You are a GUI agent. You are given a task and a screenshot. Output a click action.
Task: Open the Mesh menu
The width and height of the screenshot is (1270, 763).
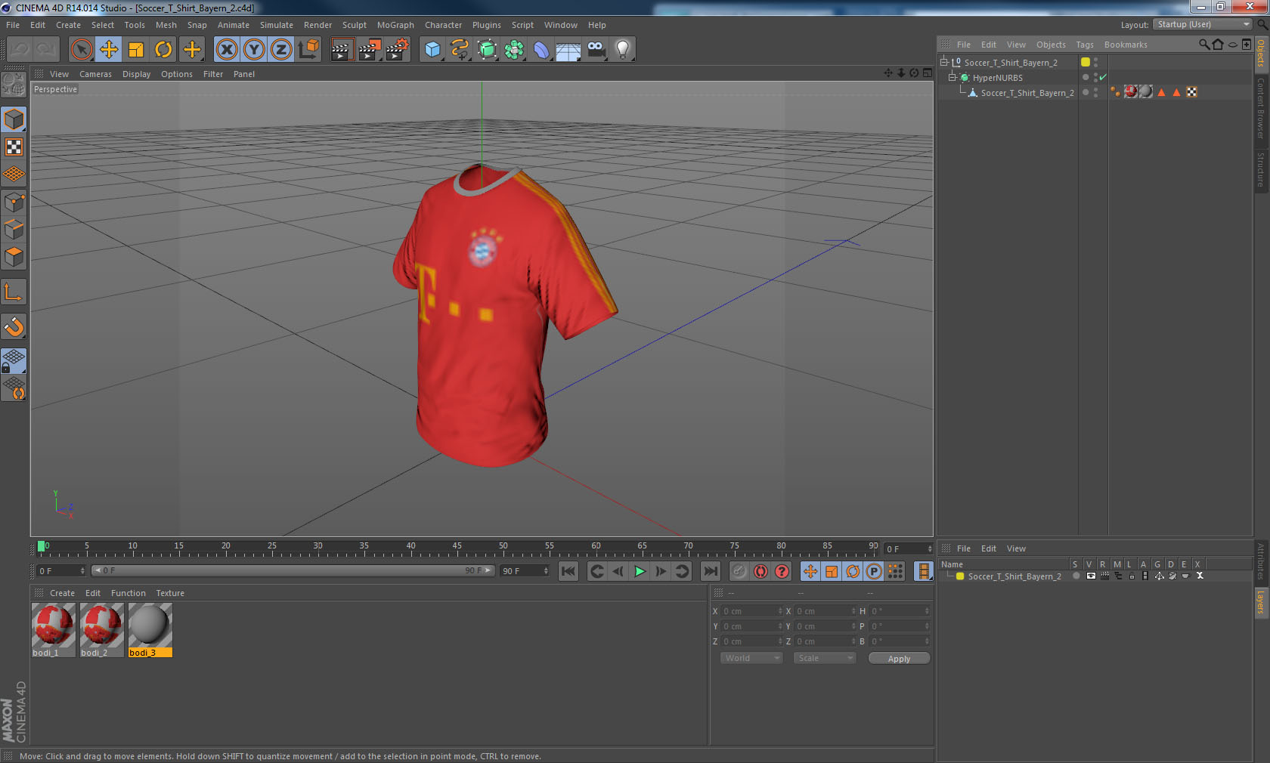pyautogui.click(x=166, y=25)
